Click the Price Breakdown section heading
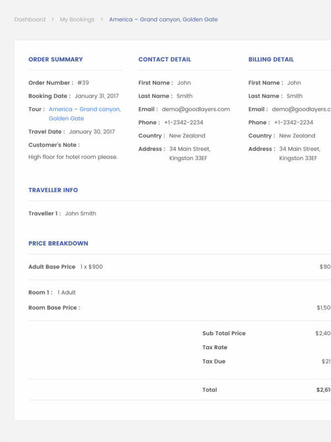Image resolution: width=331 pixels, height=442 pixels. (x=58, y=244)
